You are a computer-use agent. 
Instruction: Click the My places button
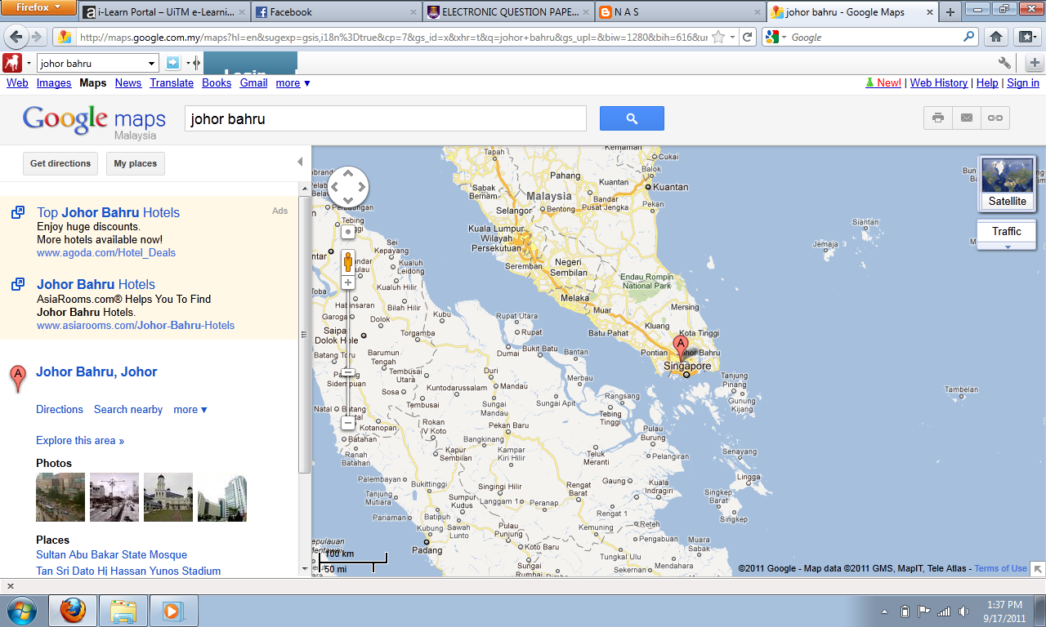[x=136, y=163]
